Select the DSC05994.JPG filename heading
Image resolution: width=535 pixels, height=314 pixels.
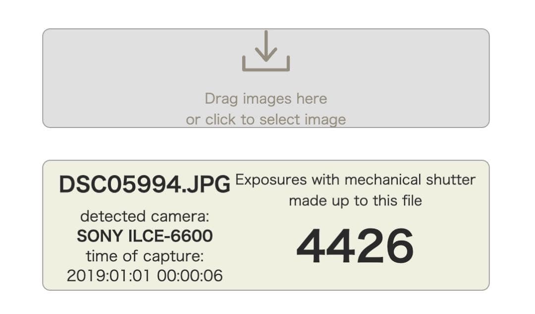(x=145, y=185)
